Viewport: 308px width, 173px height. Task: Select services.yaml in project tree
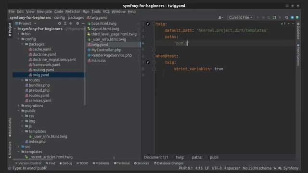[x=40, y=100]
